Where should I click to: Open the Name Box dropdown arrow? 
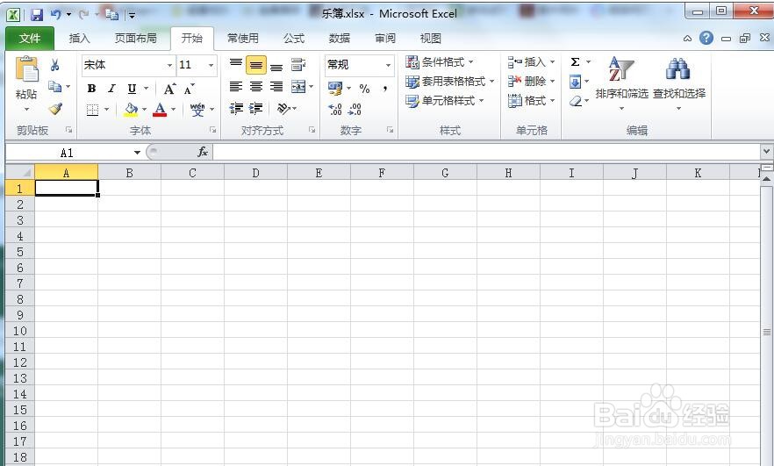click(x=137, y=153)
